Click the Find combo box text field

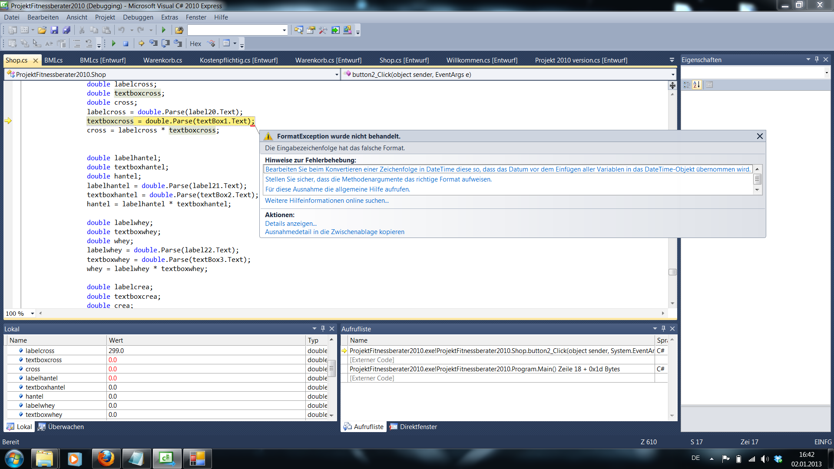click(234, 30)
